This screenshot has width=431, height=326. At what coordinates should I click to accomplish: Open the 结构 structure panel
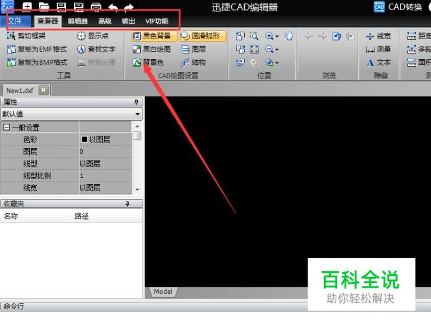(x=193, y=62)
